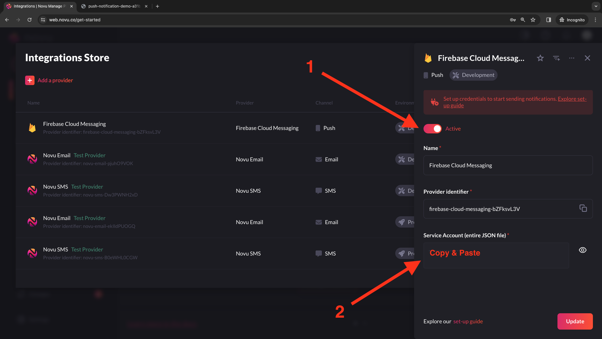The width and height of the screenshot is (602, 339).
Task: Click Novu logo icon in novu-sms-Dw3PWNH2xD row
Action: point(32,191)
